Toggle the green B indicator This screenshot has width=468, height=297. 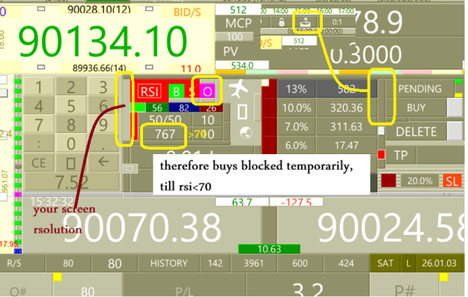click(x=177, y=91)
